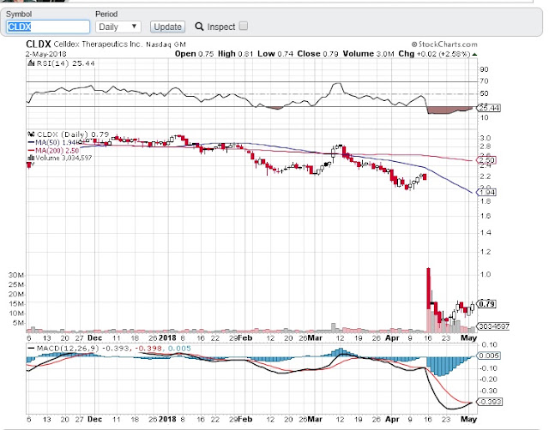
Task: Click the -0.393 MACD value tag
Action: (x=489, y=402)
